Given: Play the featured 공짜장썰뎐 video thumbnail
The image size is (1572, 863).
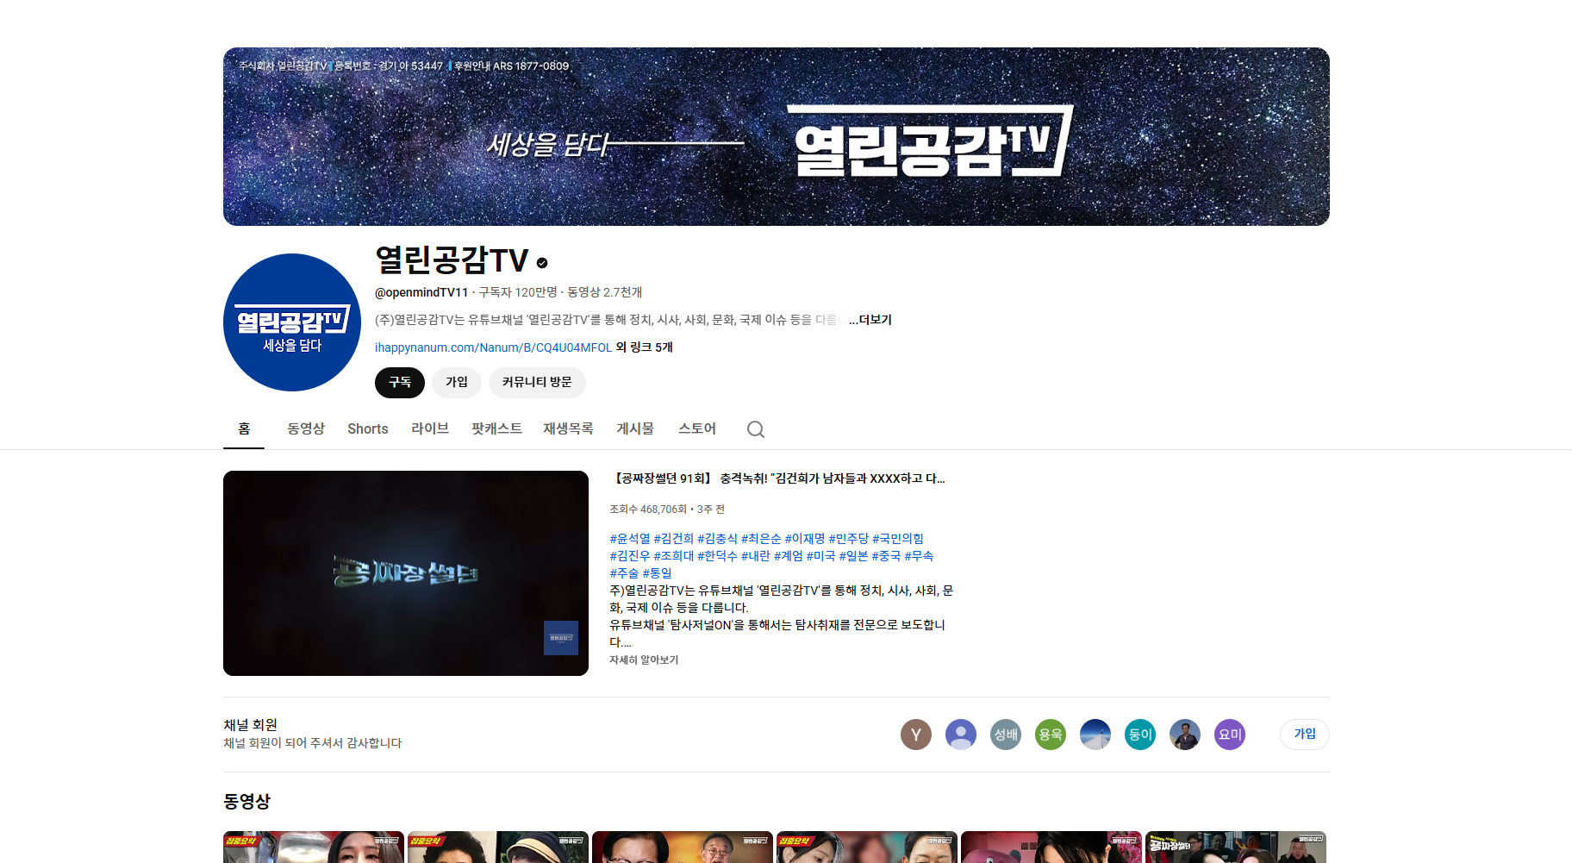Looking at the screenshot, I should (406, 573).
